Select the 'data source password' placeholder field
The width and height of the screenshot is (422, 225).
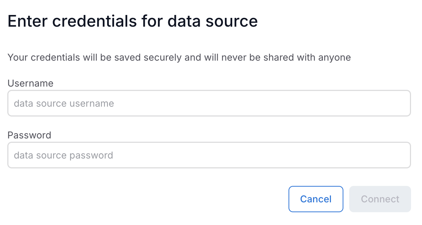(209, 155)
